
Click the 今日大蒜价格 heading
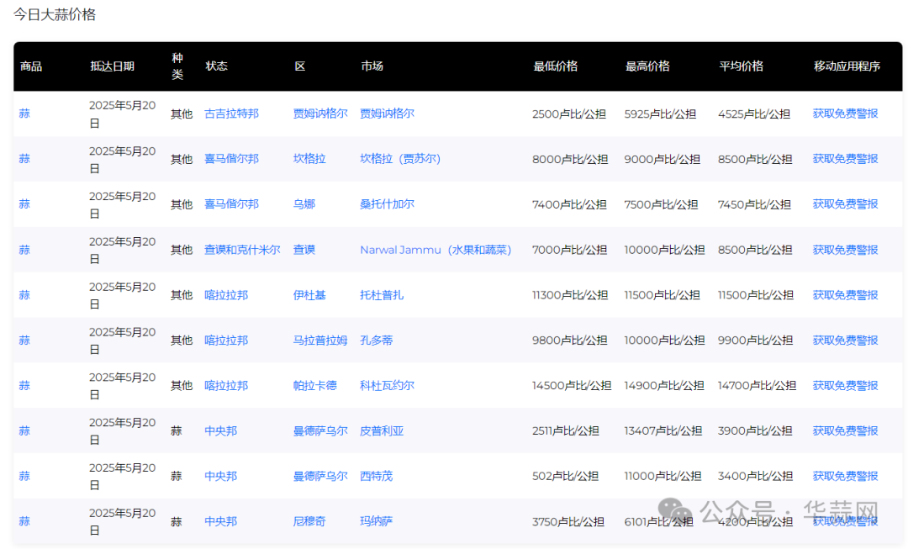coord(55,14)
